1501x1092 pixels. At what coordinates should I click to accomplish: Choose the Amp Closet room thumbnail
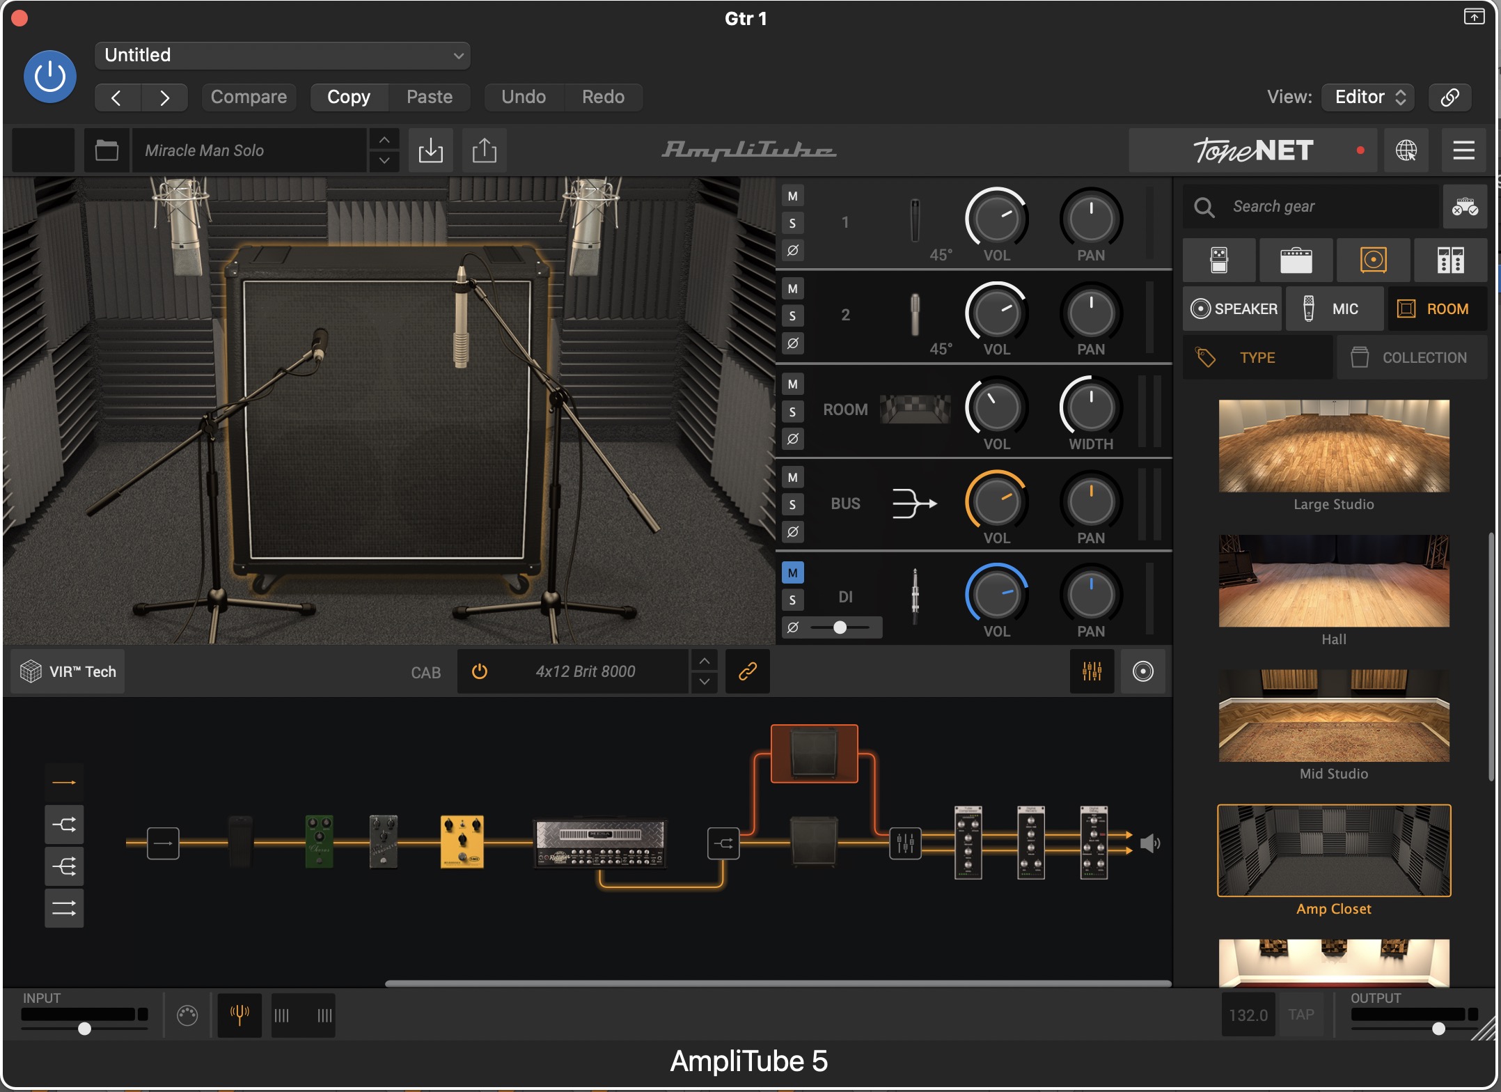(x=1334, y=850)
